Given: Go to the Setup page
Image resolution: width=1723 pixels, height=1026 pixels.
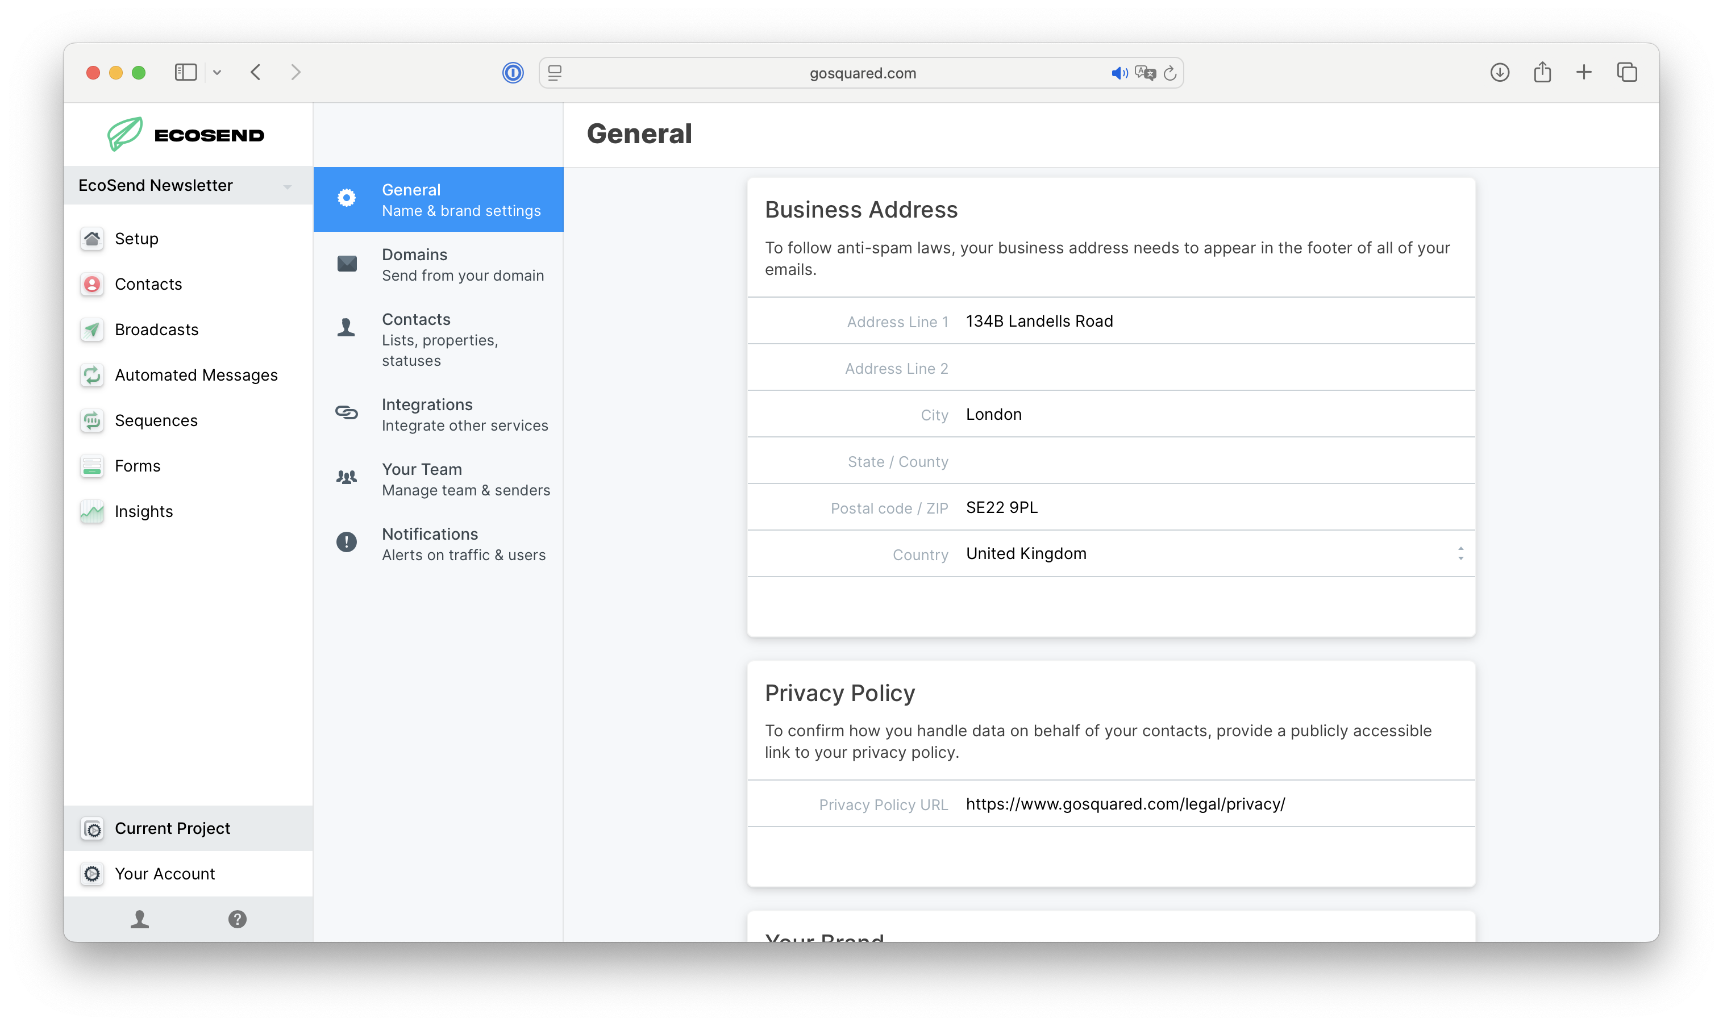Looking at the screenshot, I should (136, 239).
